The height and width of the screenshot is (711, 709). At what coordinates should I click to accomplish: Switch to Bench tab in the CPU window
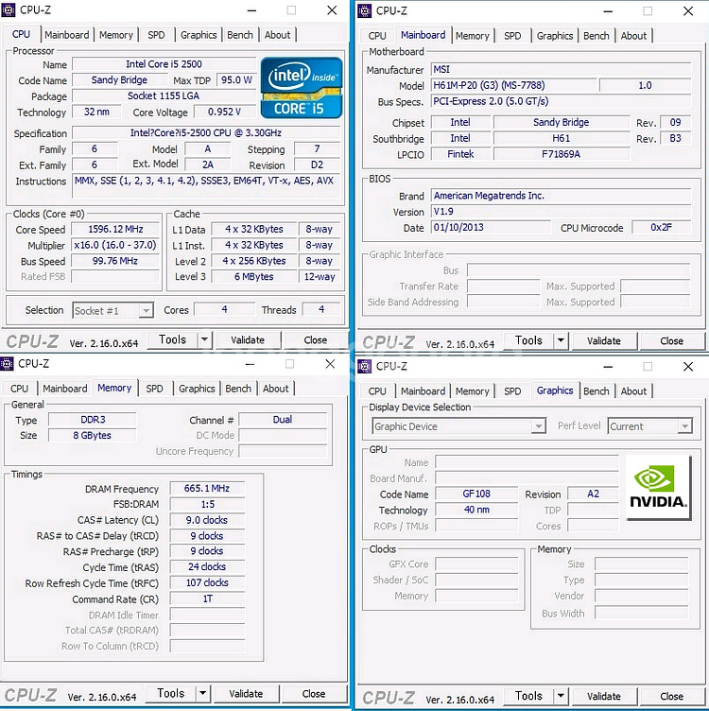point(240,35)
